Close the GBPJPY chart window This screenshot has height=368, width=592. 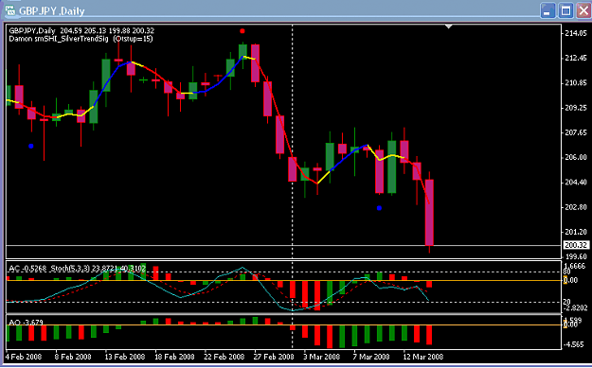[x=583, y=10]
